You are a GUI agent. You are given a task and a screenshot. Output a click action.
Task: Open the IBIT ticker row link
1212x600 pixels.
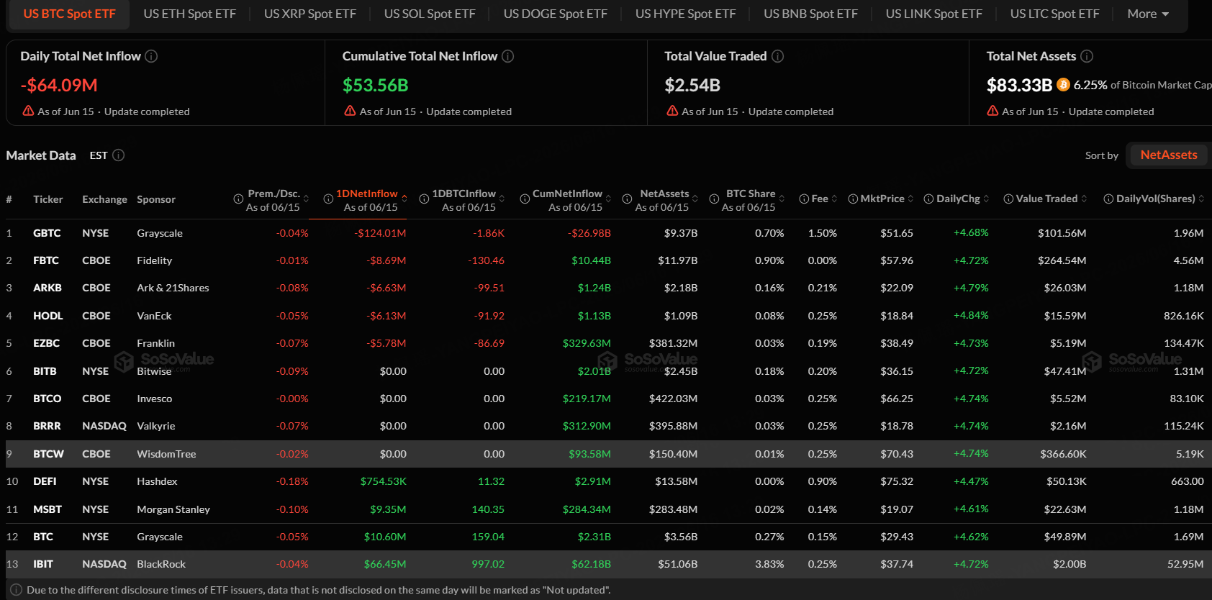pyautogui.click(x=43, y=564)
